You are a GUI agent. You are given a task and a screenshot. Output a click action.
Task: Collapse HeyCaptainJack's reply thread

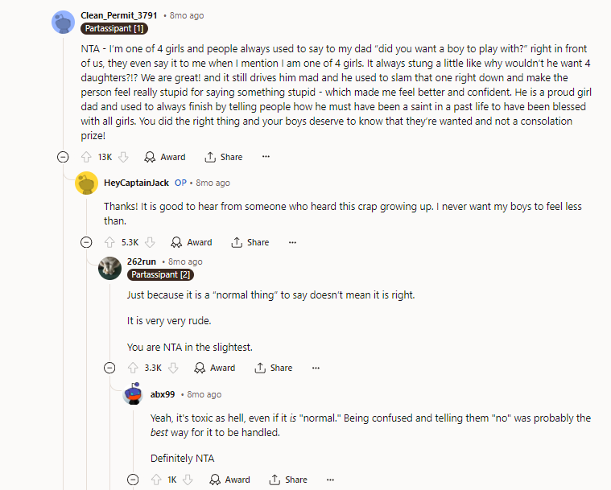(x=86, y=242)
